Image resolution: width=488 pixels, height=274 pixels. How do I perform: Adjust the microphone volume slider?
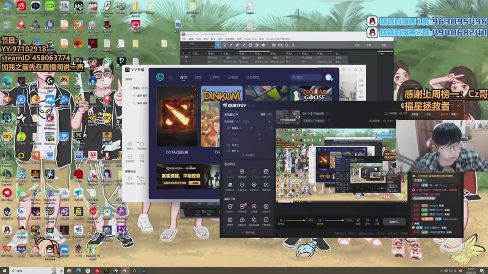tap(295, 220)
